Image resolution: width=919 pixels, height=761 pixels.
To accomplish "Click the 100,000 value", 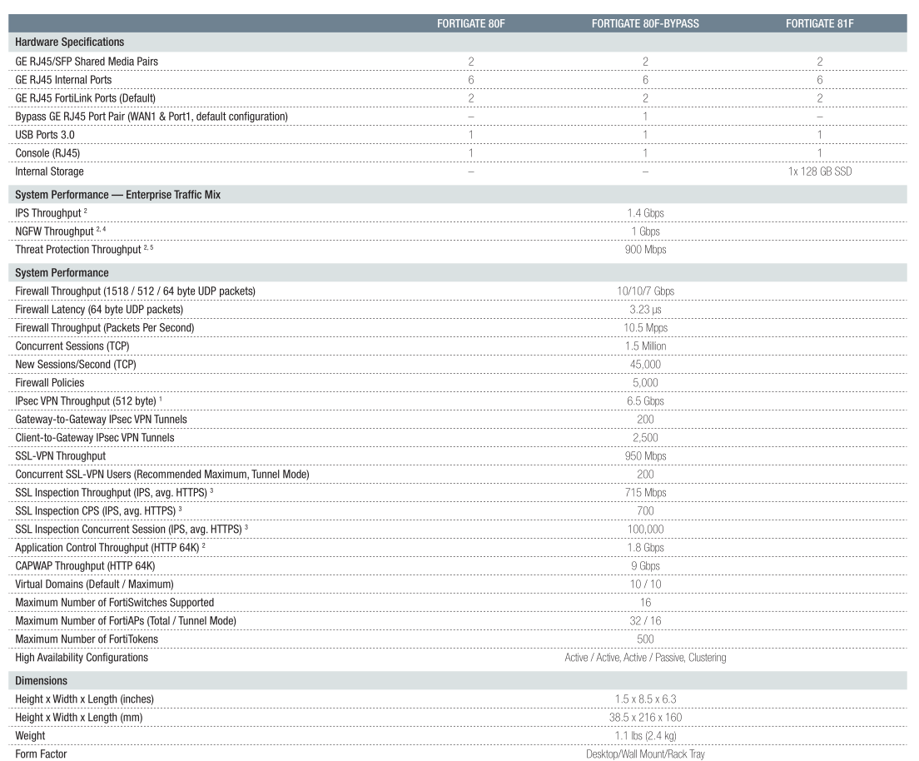I will (645, 529).
